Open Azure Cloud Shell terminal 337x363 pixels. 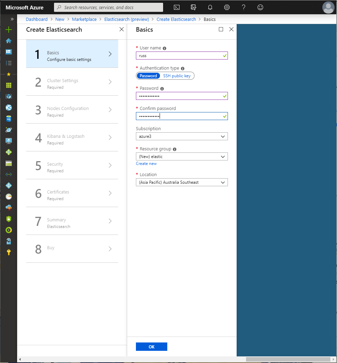coord(176,7)
